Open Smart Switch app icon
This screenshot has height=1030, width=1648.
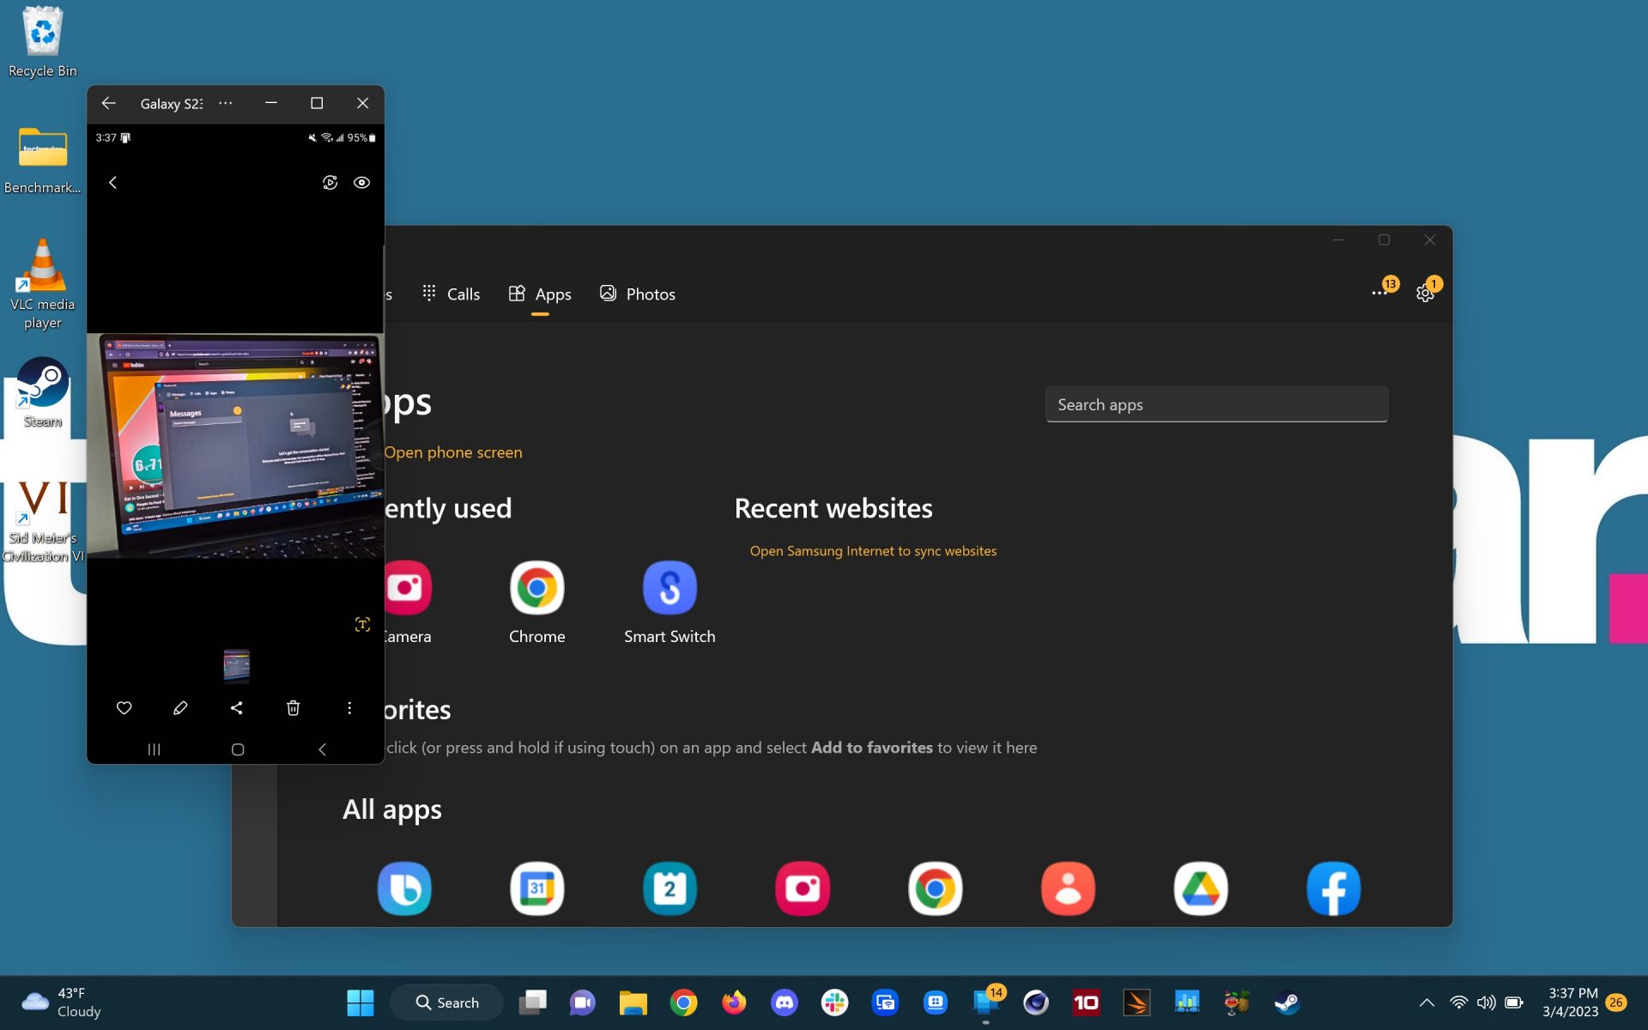(669, 589)
